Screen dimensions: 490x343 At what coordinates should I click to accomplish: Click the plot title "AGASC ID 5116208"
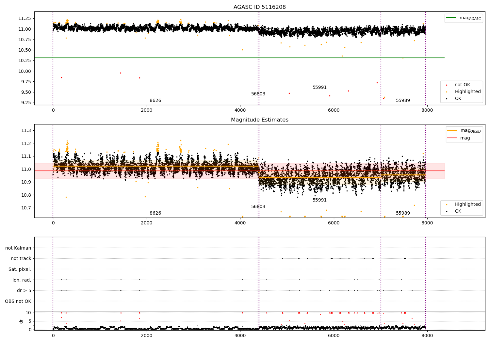click(x=259, y=7)
